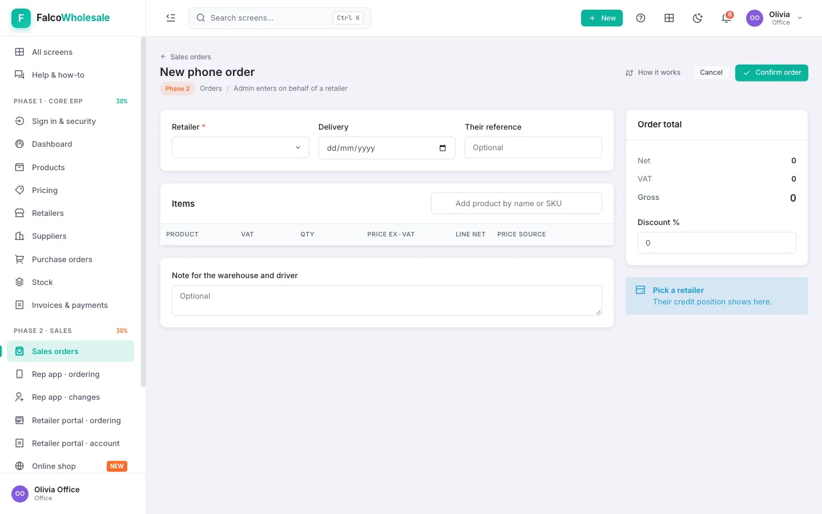Click the back arrow next to Sales orders

coord(163,57)
